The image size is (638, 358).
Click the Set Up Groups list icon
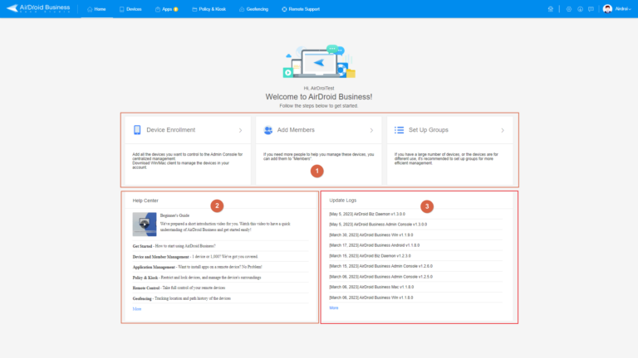[399, 130]
